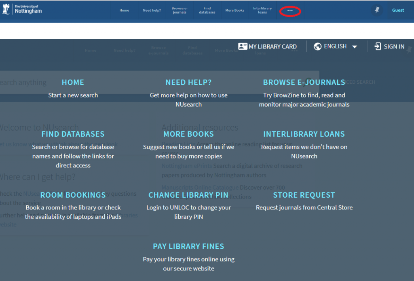Click the pin icon beside Guest
The width and height of the screenshot is (414, 281).
tap(377, 10)
